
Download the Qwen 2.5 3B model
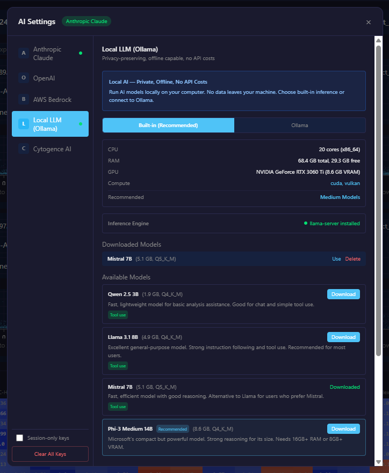(343, 294)
